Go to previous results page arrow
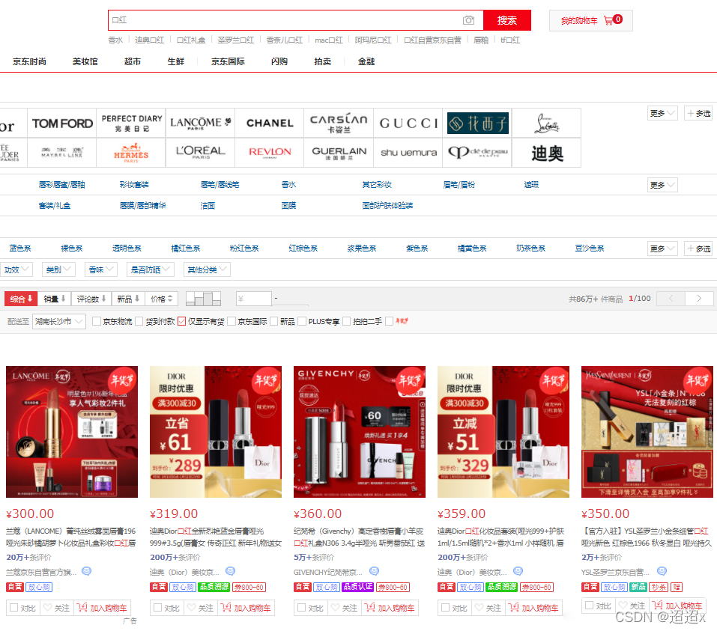This screenshot has height=631, width=717. coord(671,299)
